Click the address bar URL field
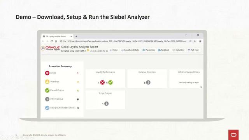249x140 pixels. [127, 41]
